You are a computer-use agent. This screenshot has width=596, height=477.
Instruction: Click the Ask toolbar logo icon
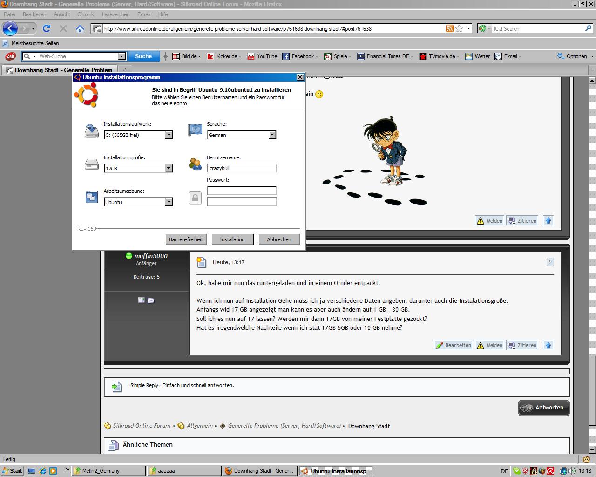tap(10, 56)
